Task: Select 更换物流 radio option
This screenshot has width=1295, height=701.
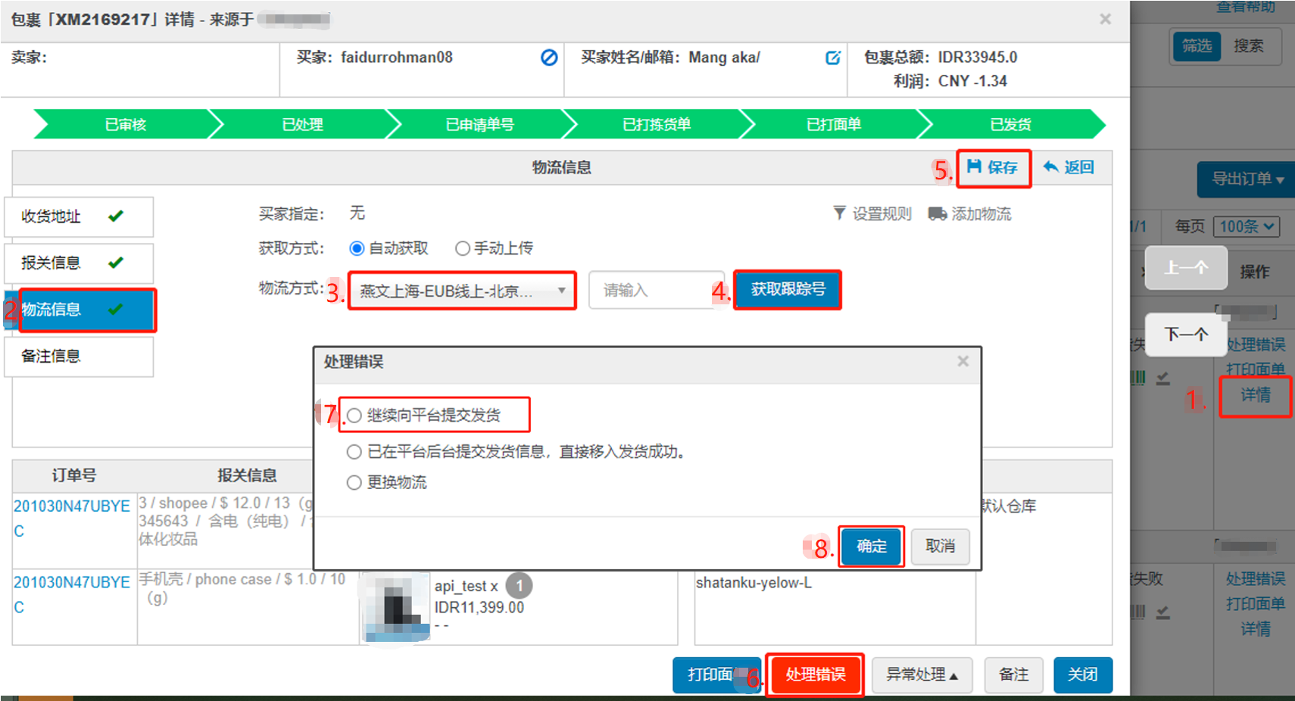Action: [x=354, y=482]
